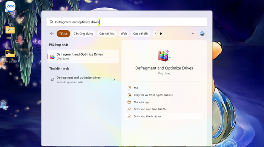Image resolution: width=264 pixels, height=147 pixels.
Task: Choose 'Ghim vào màn hình Bắt đầu'
Action: click(150, 109)
